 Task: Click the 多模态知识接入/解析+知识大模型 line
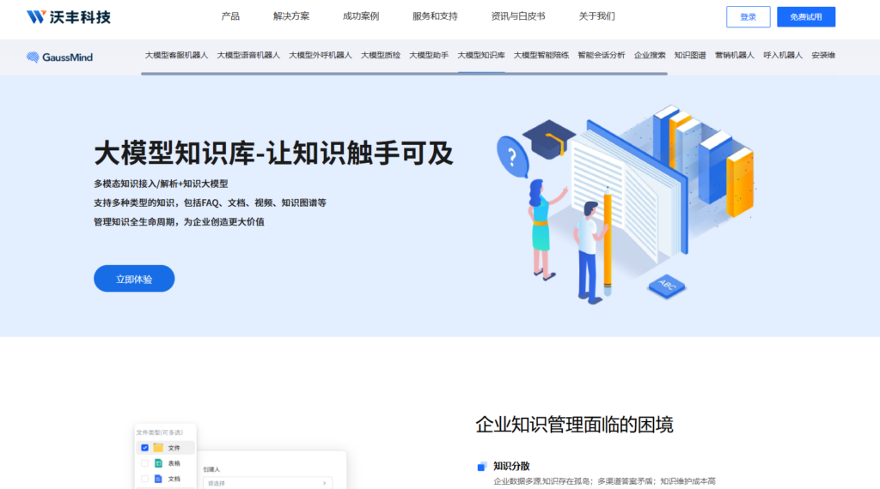point(161,184)
